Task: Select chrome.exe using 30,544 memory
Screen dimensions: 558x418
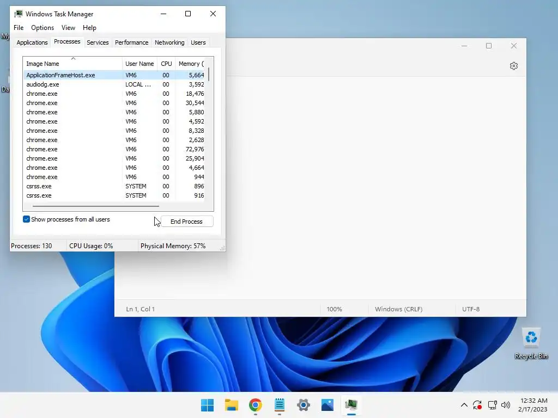Action: tap(114, 103)
